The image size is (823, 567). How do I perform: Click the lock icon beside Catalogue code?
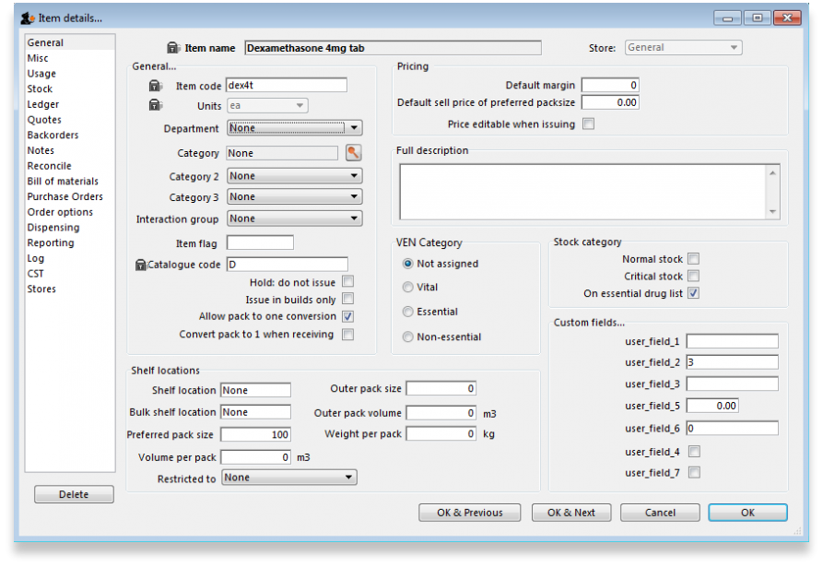pyautogui.click(x=141, y=266)
